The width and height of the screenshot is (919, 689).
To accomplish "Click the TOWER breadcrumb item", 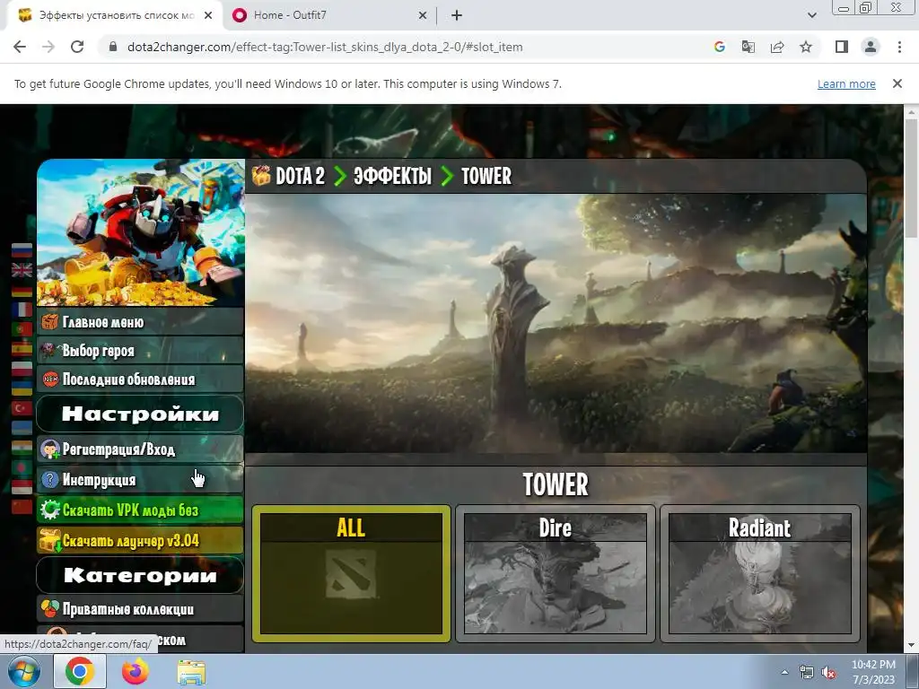I will click(486, 175).
